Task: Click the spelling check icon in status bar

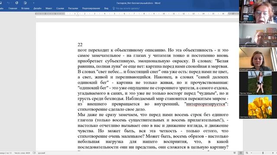Action: tap(34, 153)
